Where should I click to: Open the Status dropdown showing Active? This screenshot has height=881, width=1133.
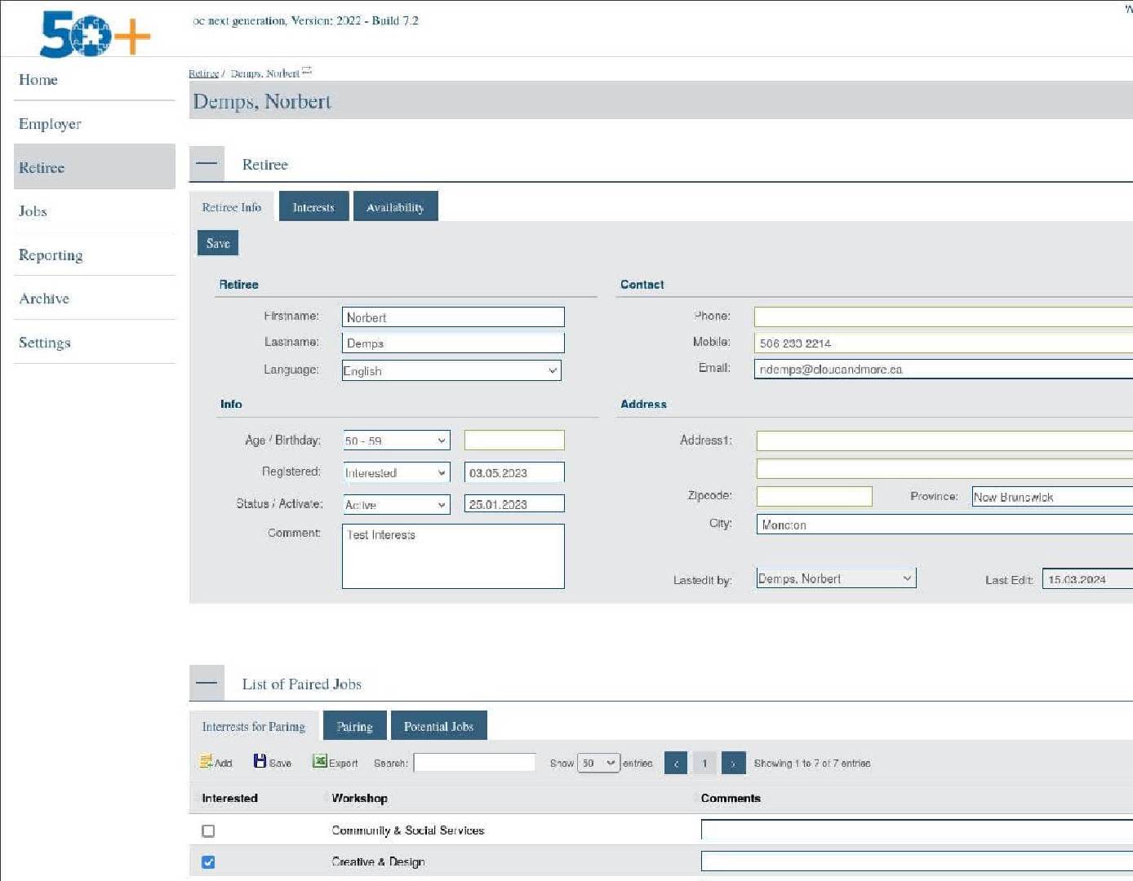(x=396, y=504)
